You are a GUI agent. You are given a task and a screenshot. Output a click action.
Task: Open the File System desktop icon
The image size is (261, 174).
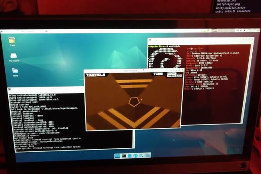[14, 57]
